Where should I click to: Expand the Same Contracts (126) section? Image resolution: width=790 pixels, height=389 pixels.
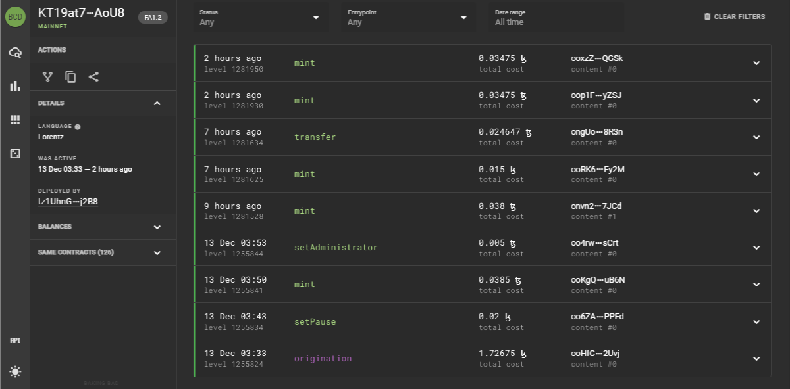103,252
